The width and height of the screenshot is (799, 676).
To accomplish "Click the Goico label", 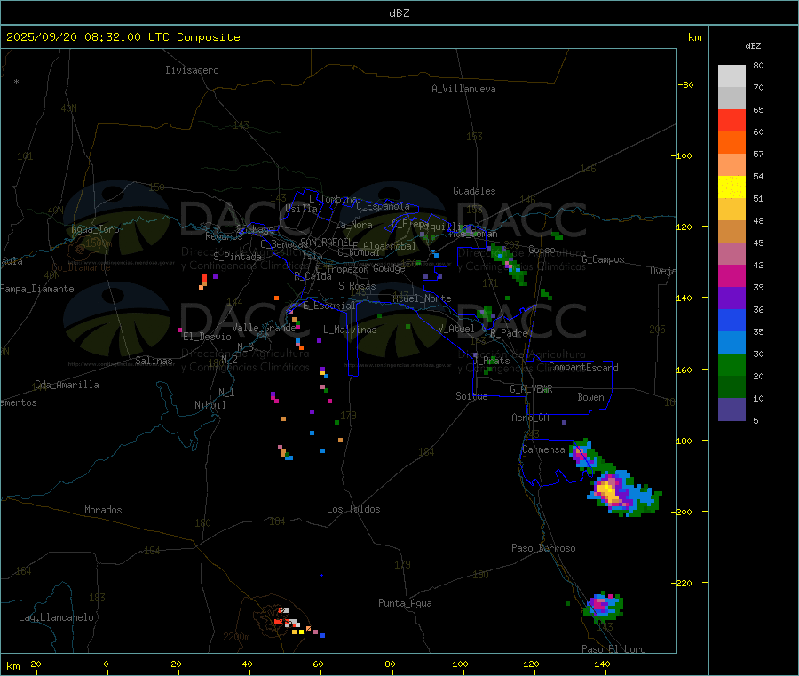I will tap(542, 250).
